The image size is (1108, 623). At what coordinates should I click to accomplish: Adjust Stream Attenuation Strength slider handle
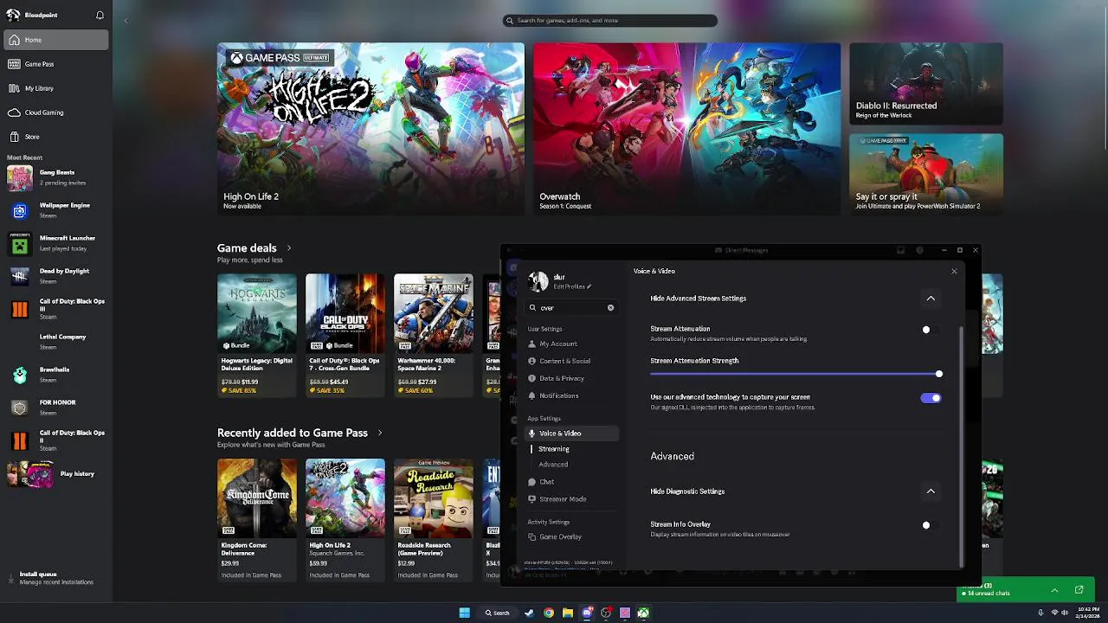[x=939, y=374]
